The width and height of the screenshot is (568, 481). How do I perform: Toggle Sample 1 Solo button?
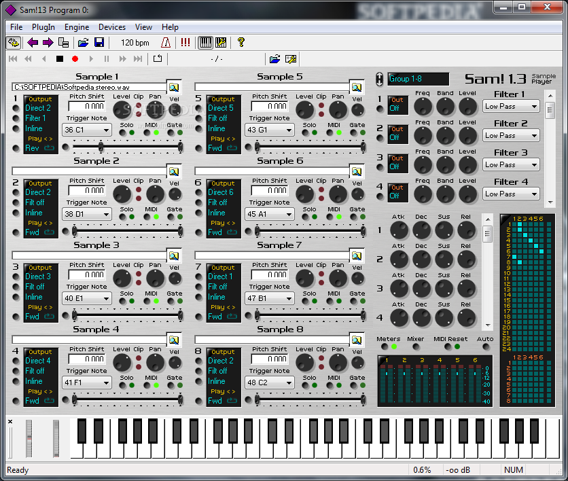123,133
